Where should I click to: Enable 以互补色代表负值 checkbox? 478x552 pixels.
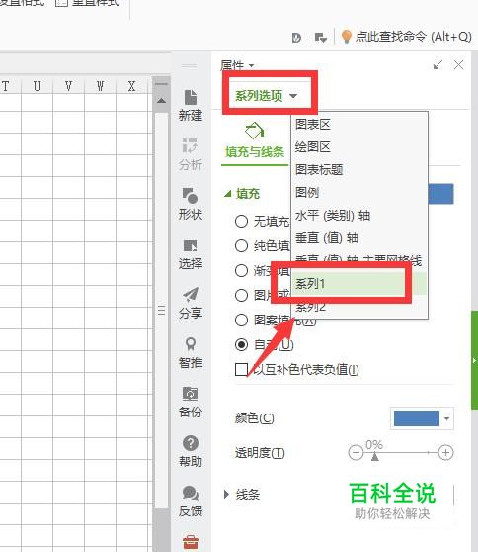click(x=241, y=369)
